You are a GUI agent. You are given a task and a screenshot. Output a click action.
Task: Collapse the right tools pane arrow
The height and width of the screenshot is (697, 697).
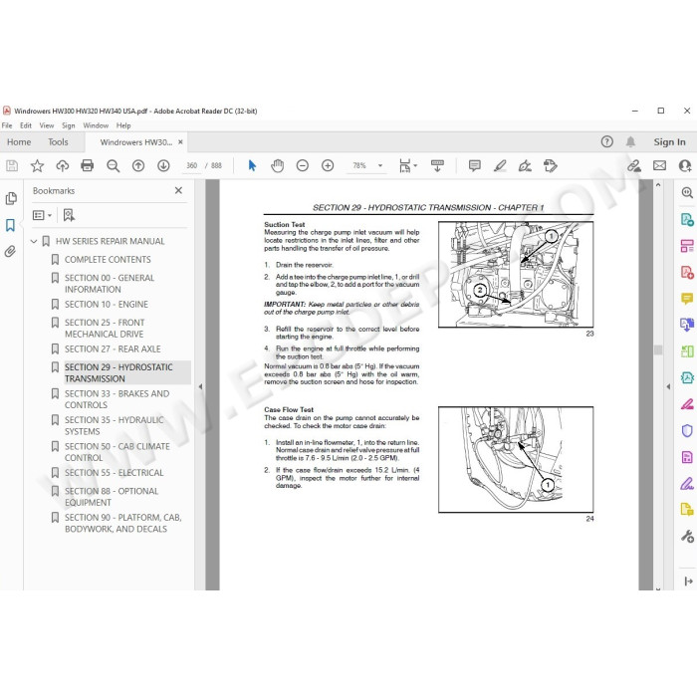(x=668, y=386)
